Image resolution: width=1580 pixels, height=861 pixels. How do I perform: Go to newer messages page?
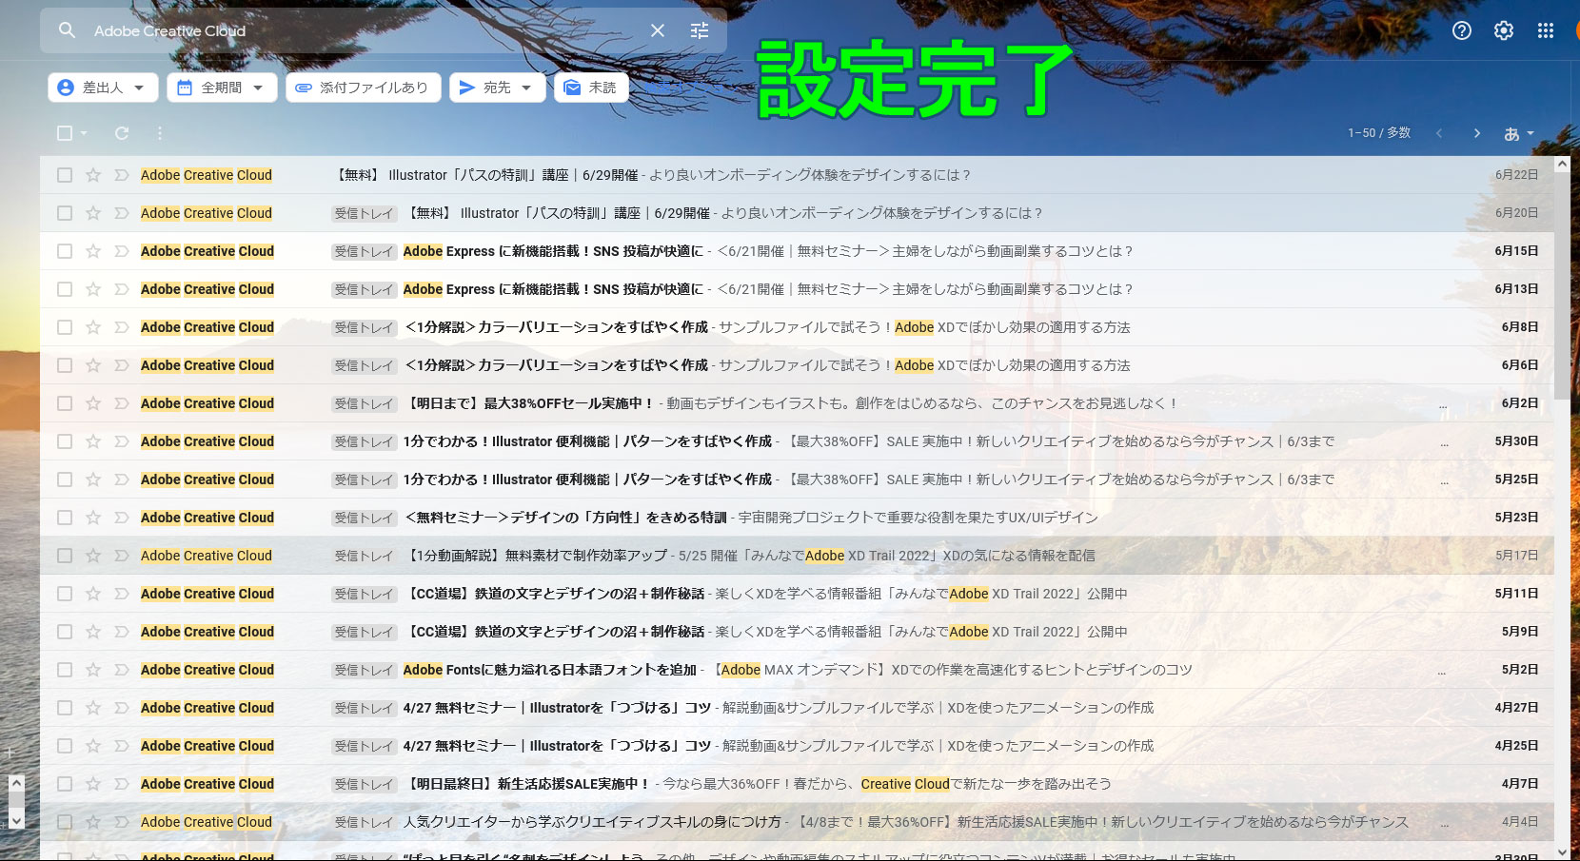pos(1439,133)
